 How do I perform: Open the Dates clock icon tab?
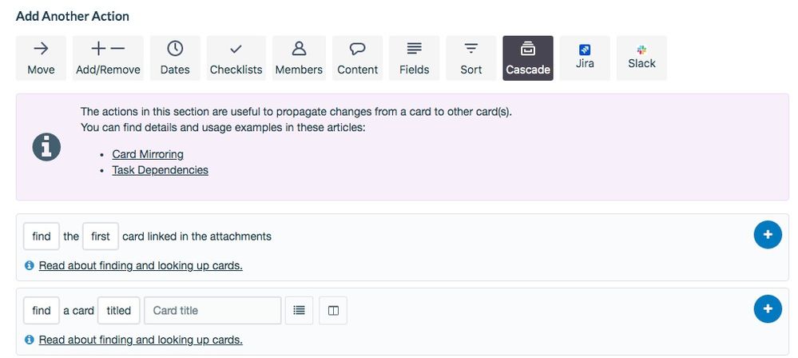pos(175,58)
